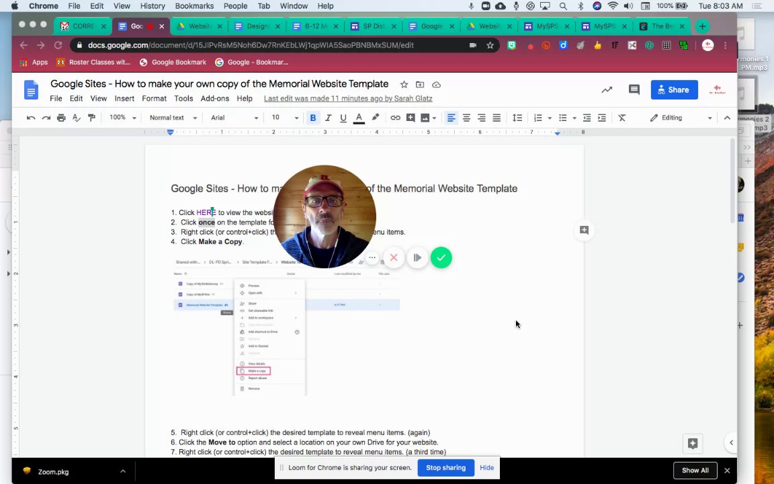Collapse the toolbar with the up chevron
The image size is (774, 484).
click(x=726, y=118)
